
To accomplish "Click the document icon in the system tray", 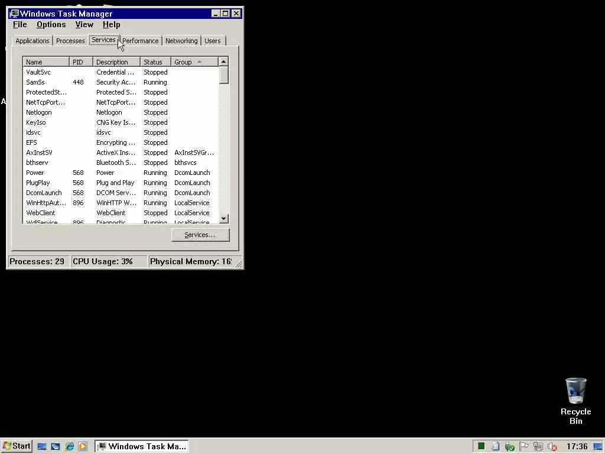I will tap(496, 446).
